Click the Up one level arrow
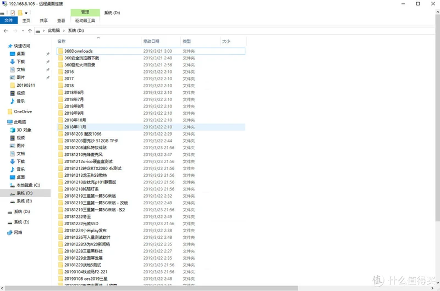 29,30
